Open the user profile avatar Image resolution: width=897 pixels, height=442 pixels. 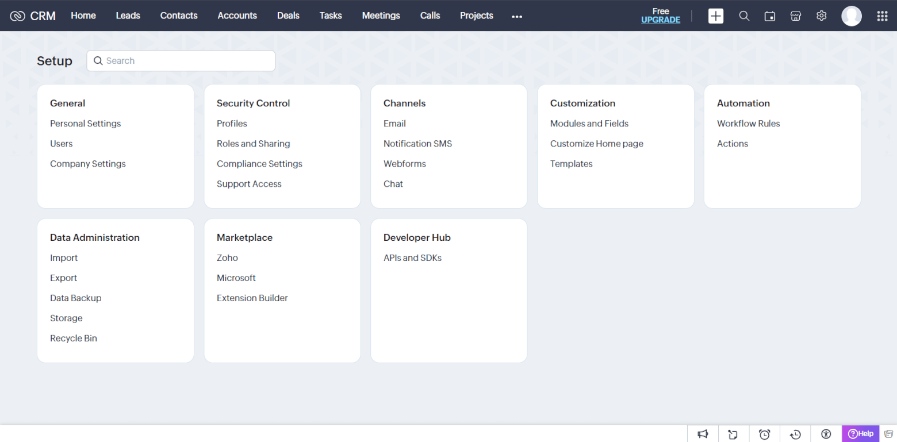tap(852, 16)
